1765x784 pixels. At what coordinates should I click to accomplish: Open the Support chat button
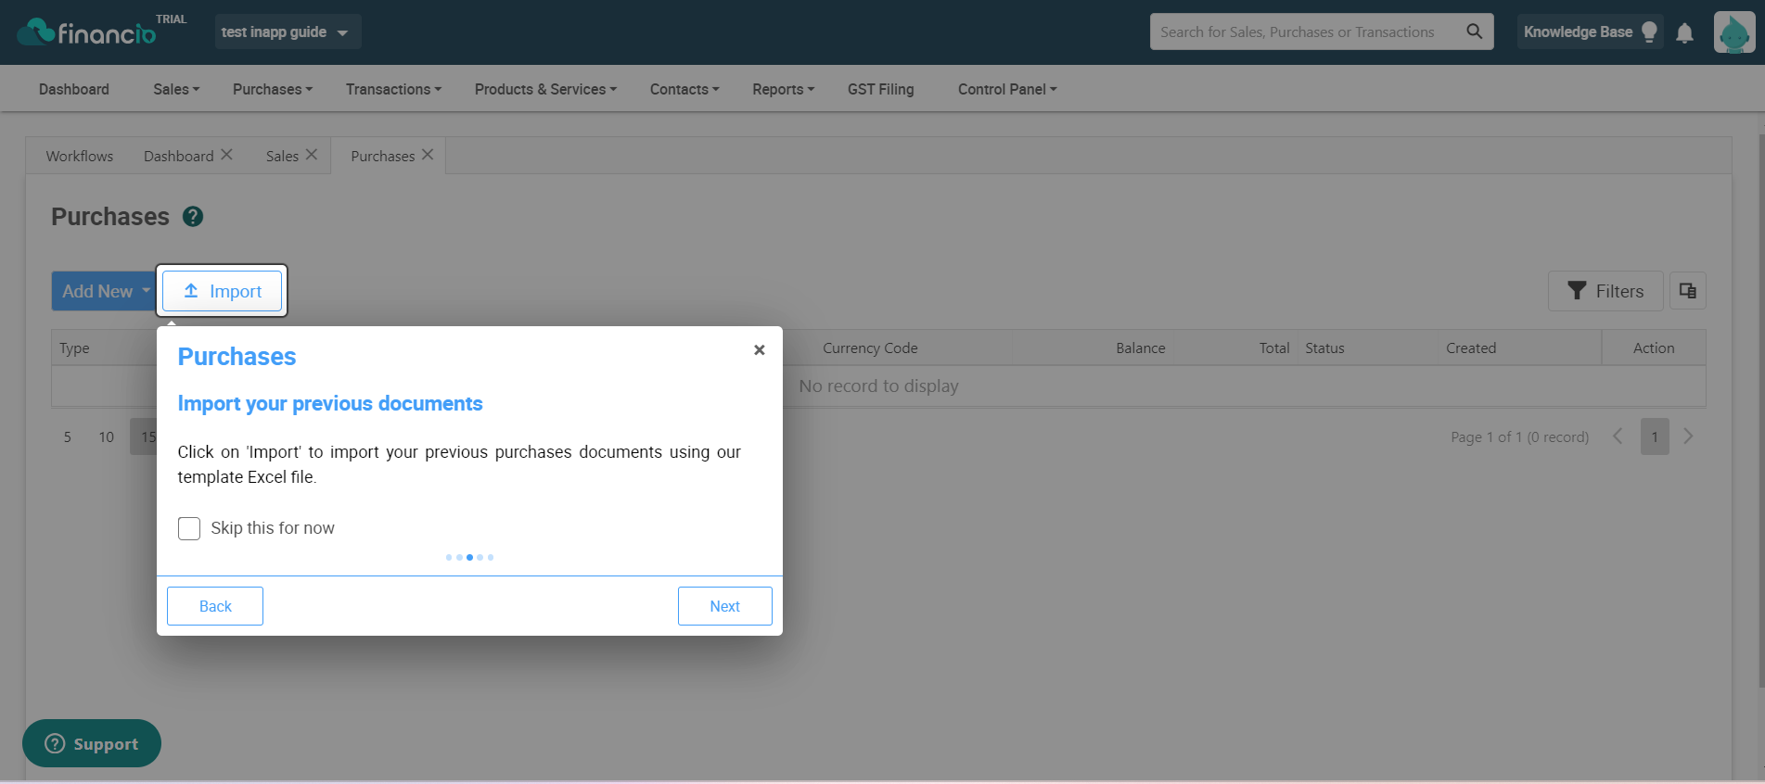coord(92,743)
